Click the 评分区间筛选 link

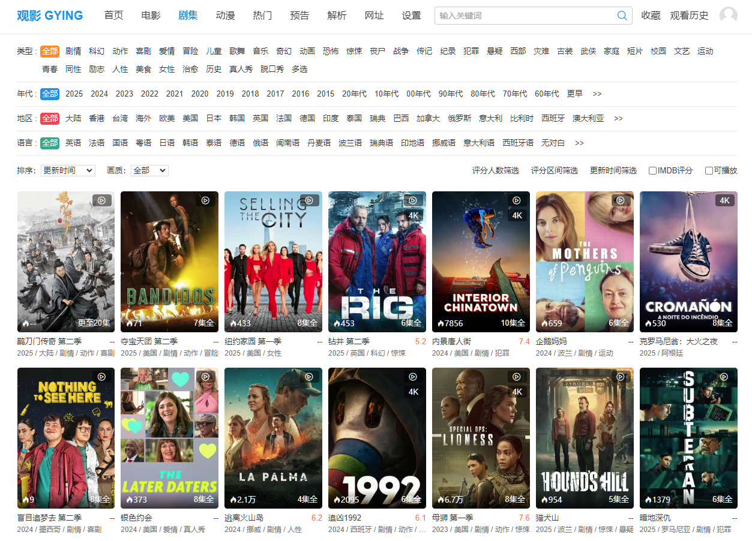coord(554,171)
